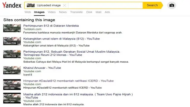The height and width of the screenshot is (107, 190).
Task: Select the Images tab
Action: (x=39, y=12)
